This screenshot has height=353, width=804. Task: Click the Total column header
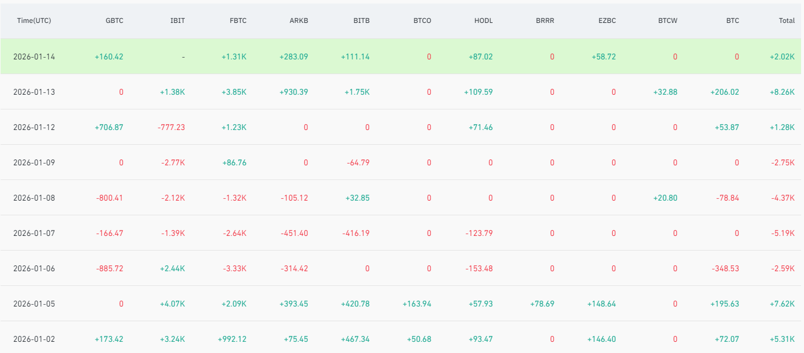(786, 20)
